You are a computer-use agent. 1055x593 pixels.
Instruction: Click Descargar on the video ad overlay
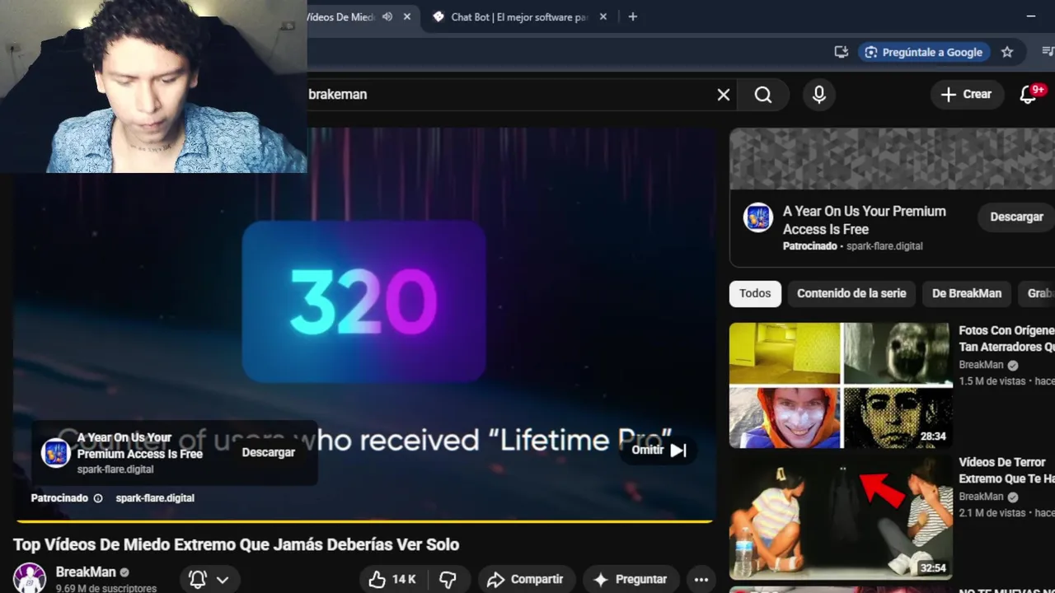[268, 452]
